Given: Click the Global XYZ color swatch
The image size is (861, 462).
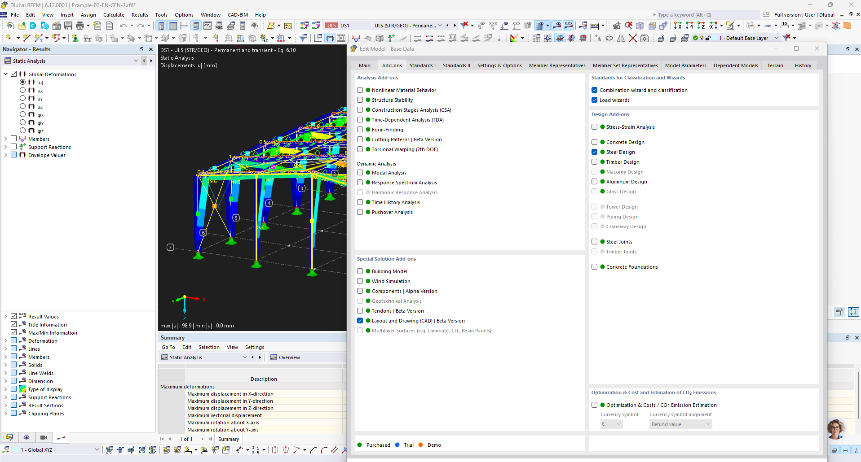Looking at the screenshot, I should click(16, 450).
